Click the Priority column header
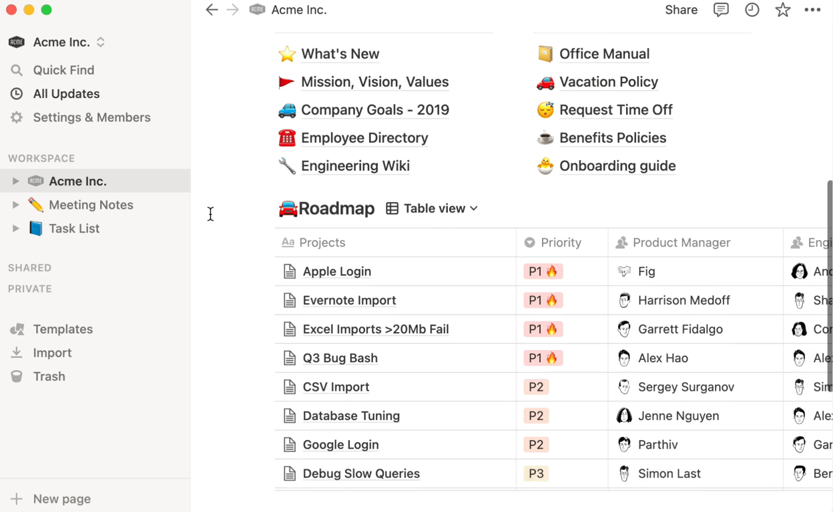Viewport: 833px width, 512px height. coord(561,243)
